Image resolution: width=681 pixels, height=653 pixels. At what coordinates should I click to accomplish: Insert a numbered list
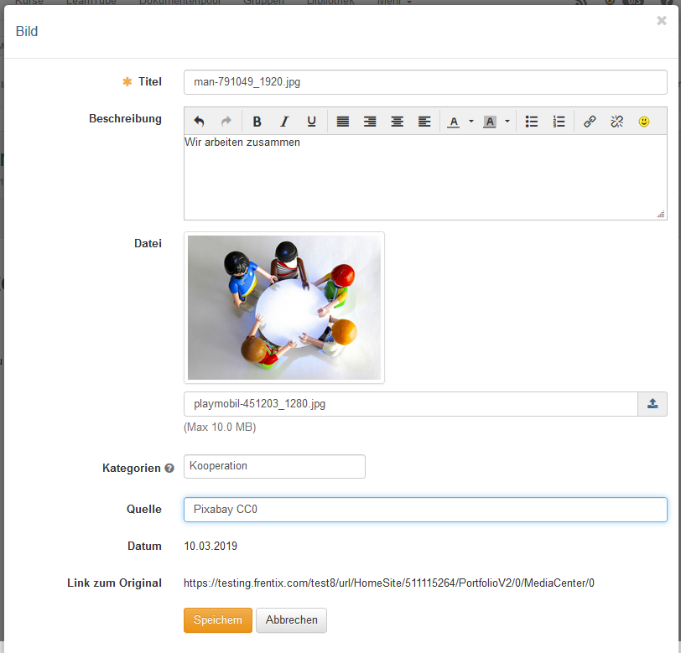tap(559, 122)
